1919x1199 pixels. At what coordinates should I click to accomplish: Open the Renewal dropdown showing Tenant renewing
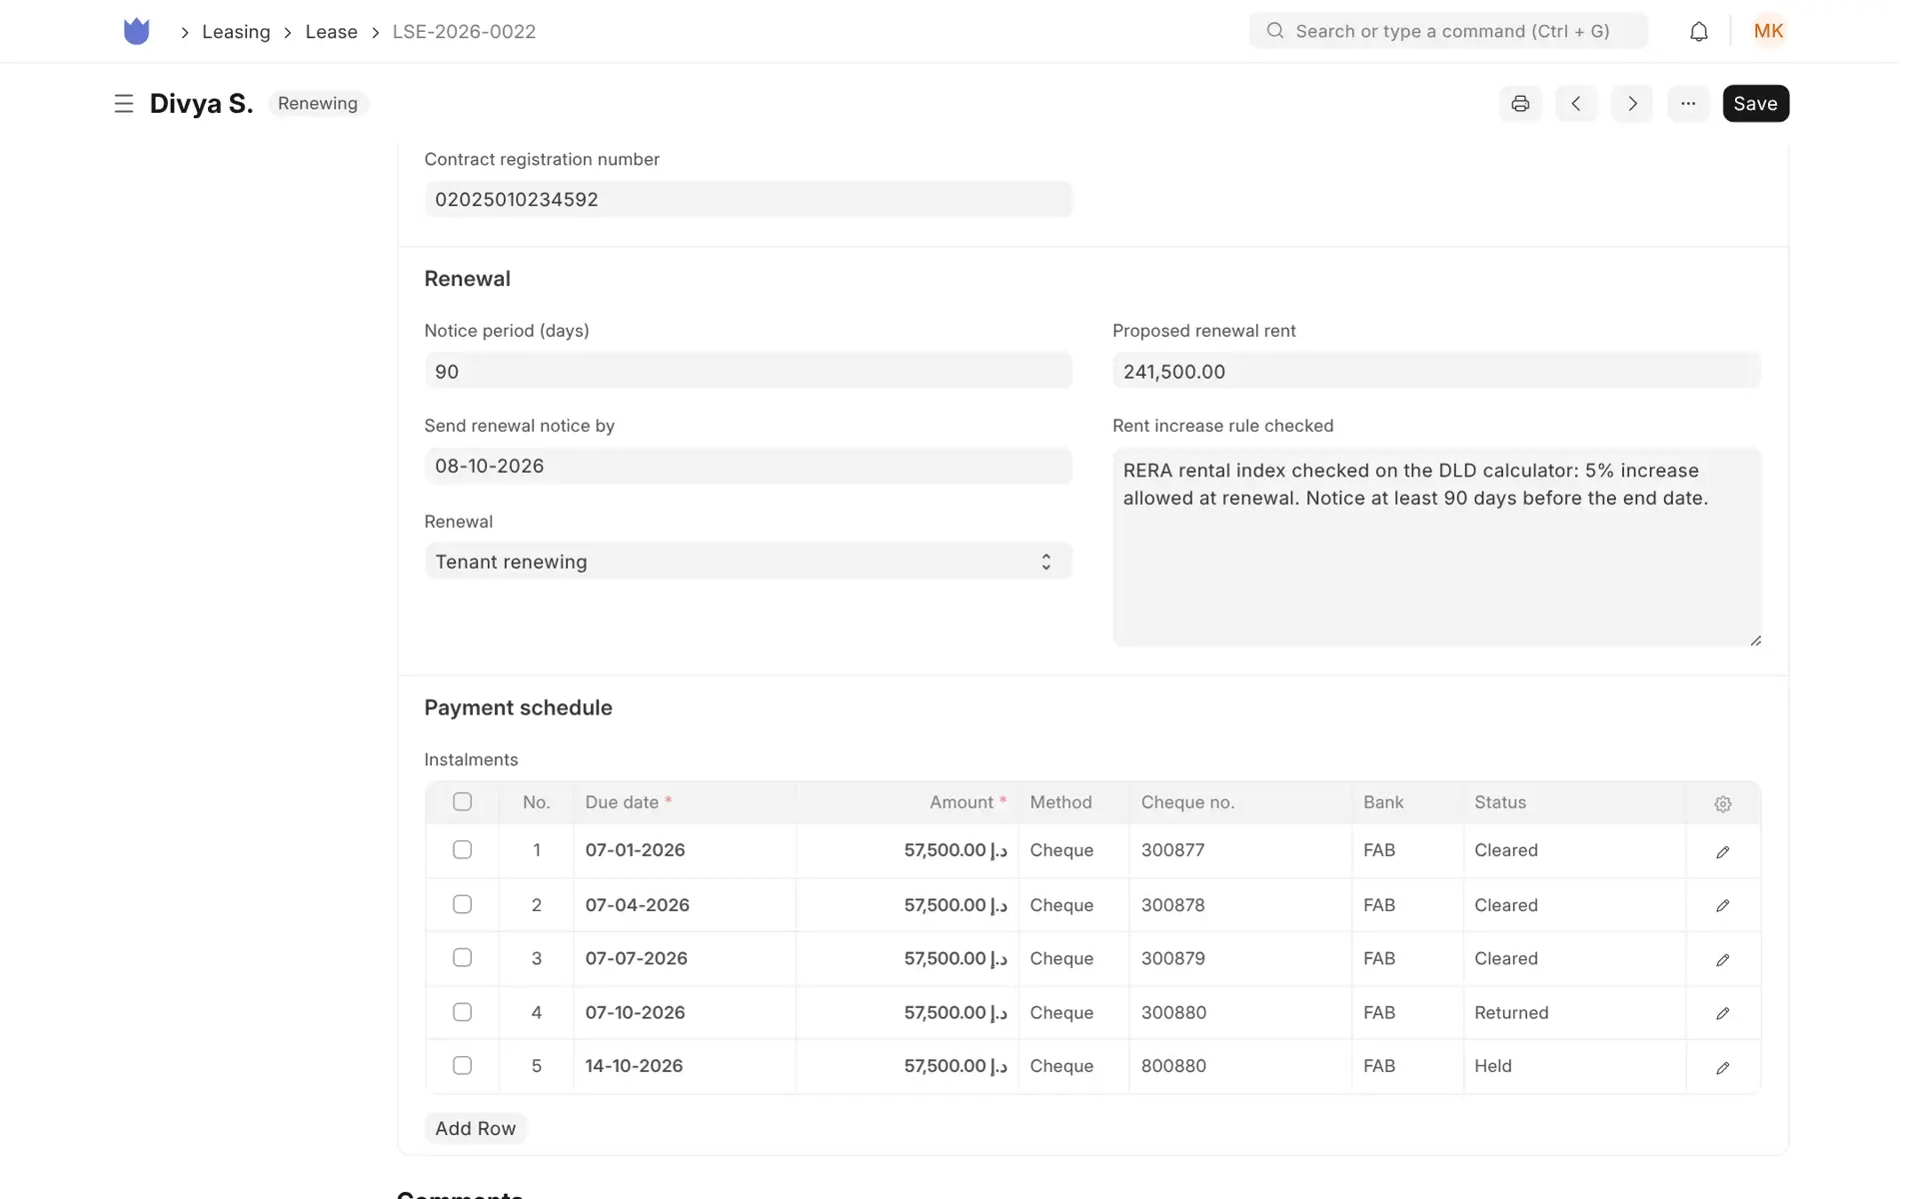tap(748, 562)
